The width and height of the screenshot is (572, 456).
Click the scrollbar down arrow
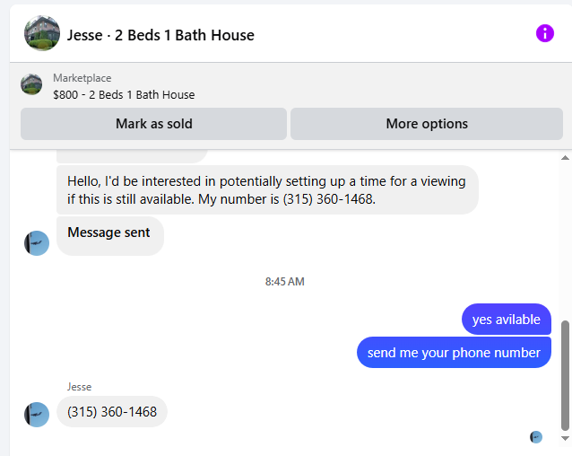tap(565, 438)
